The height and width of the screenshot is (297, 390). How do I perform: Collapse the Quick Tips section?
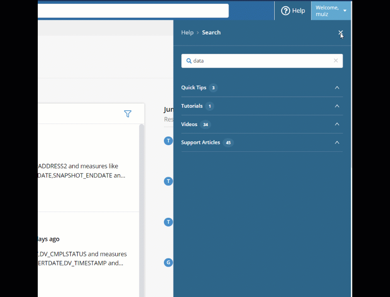[337, 88]
